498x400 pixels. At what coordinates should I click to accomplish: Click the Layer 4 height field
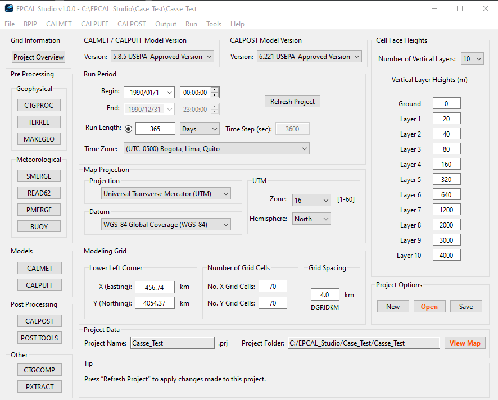tap(446, 164)
